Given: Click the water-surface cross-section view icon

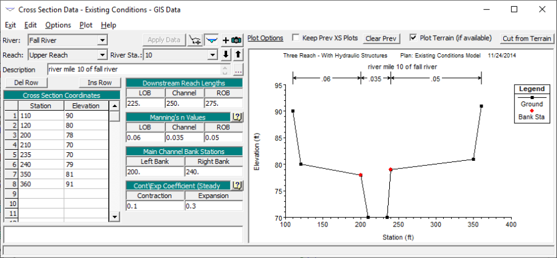Looking at the screenshot, I should point(212,40).
